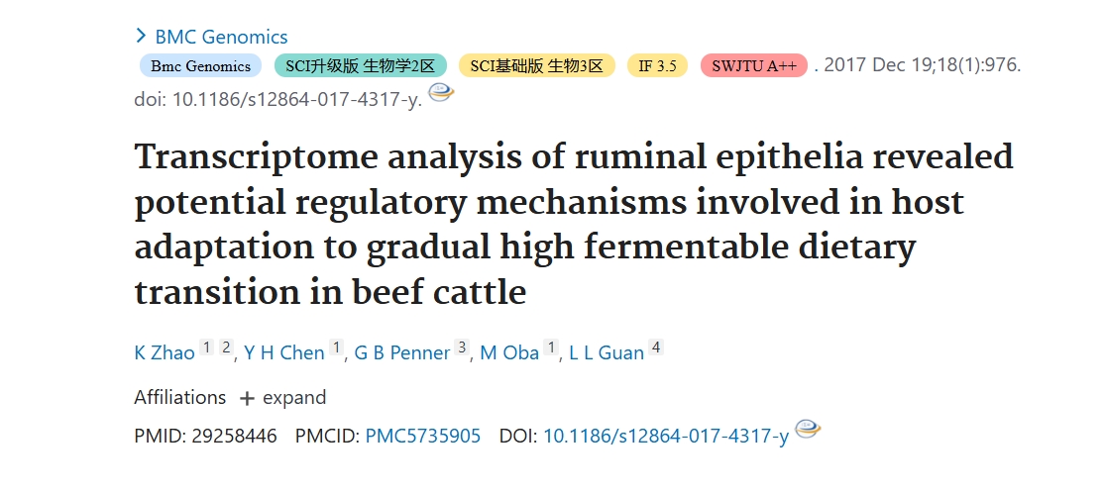Open author K Zhao link
Screen dimensions: 1105x495
point(165,352)
